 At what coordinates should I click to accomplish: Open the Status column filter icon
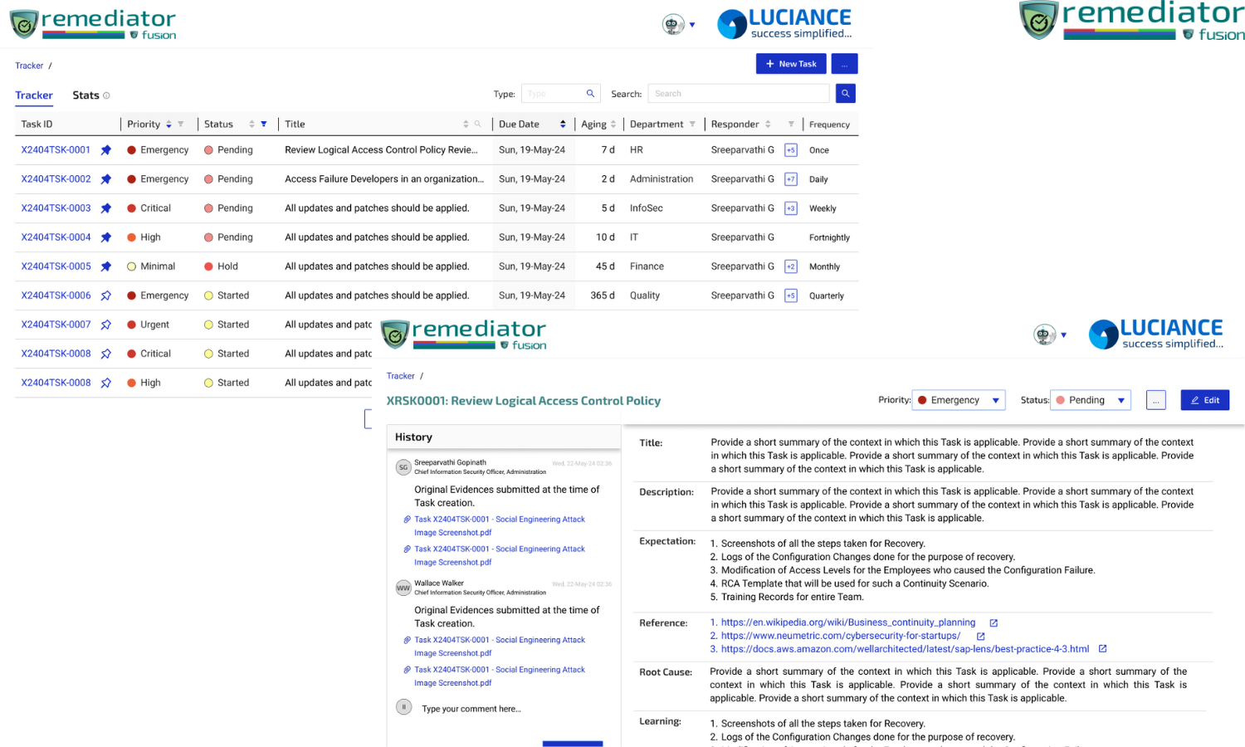point(264,124)
